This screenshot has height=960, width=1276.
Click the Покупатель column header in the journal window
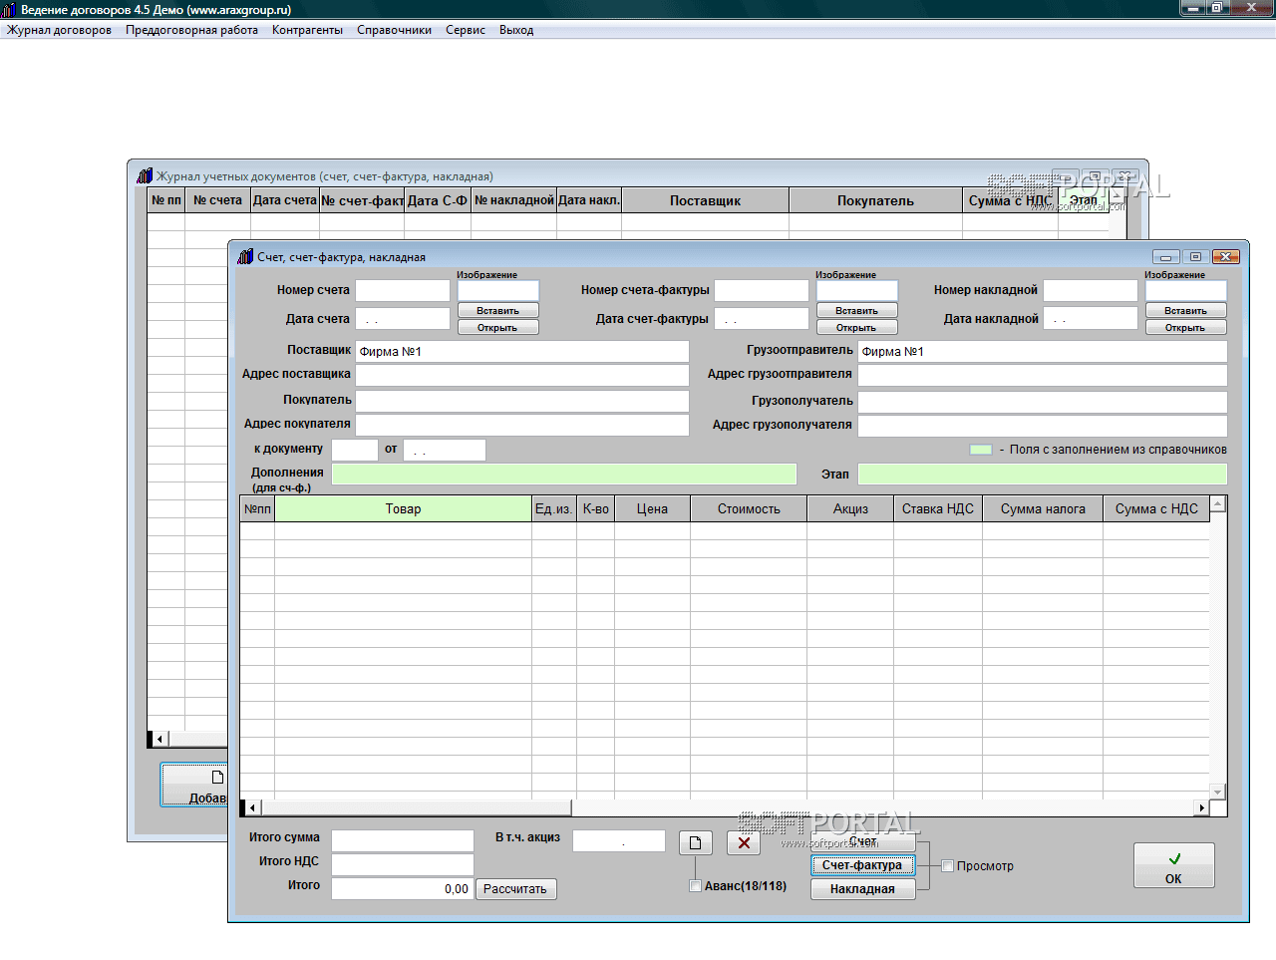875,200
